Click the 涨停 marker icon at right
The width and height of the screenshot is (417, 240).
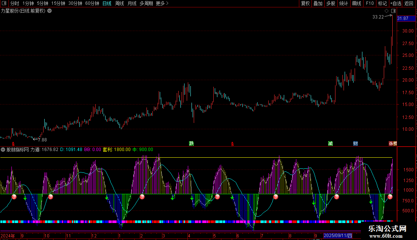[x=392, y=143]
